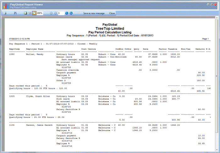
Task: Click taxable amount 3012.30
Action: [x=175, y=57]
